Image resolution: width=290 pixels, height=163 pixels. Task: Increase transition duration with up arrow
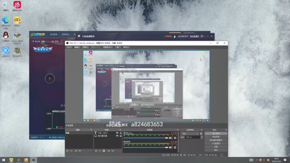pos(202,137)
